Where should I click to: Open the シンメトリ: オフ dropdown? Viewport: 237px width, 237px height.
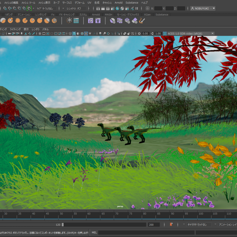[76, 9]
